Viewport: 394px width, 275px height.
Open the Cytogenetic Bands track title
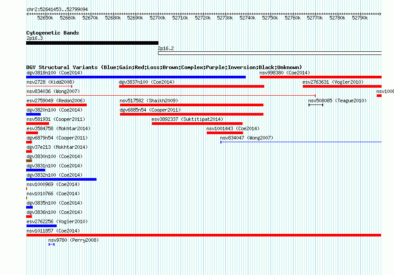pyautogui.click(x=52, y=33)
